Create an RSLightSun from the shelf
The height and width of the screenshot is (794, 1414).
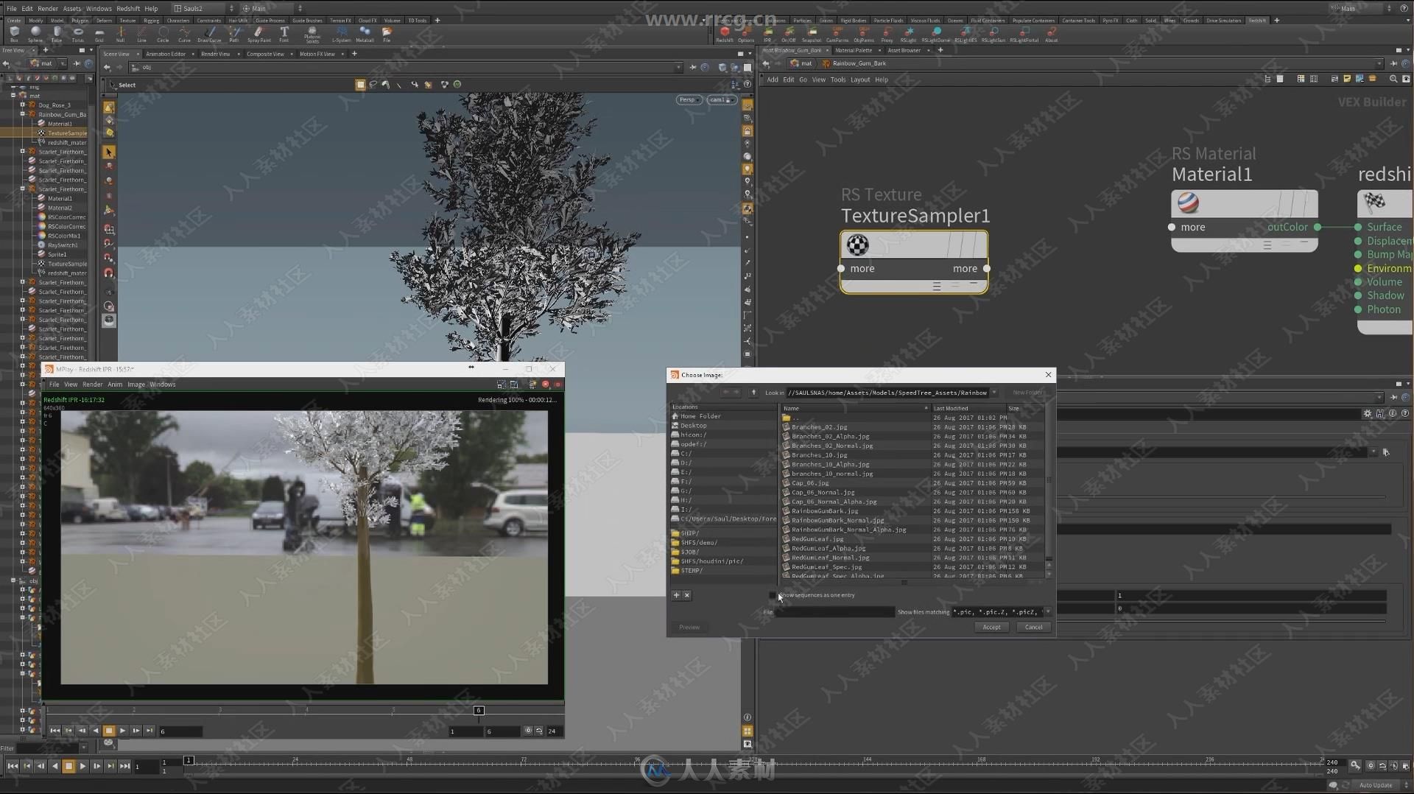pyautogui.click(x=993, y=34)
